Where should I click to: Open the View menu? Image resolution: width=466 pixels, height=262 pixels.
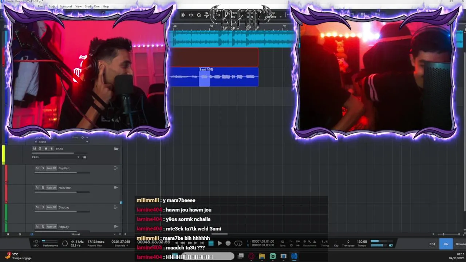pos(78,7)
